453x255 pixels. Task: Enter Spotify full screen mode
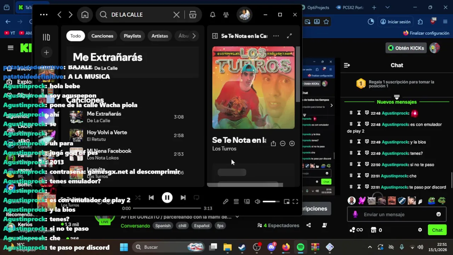[x=295, y=202]
